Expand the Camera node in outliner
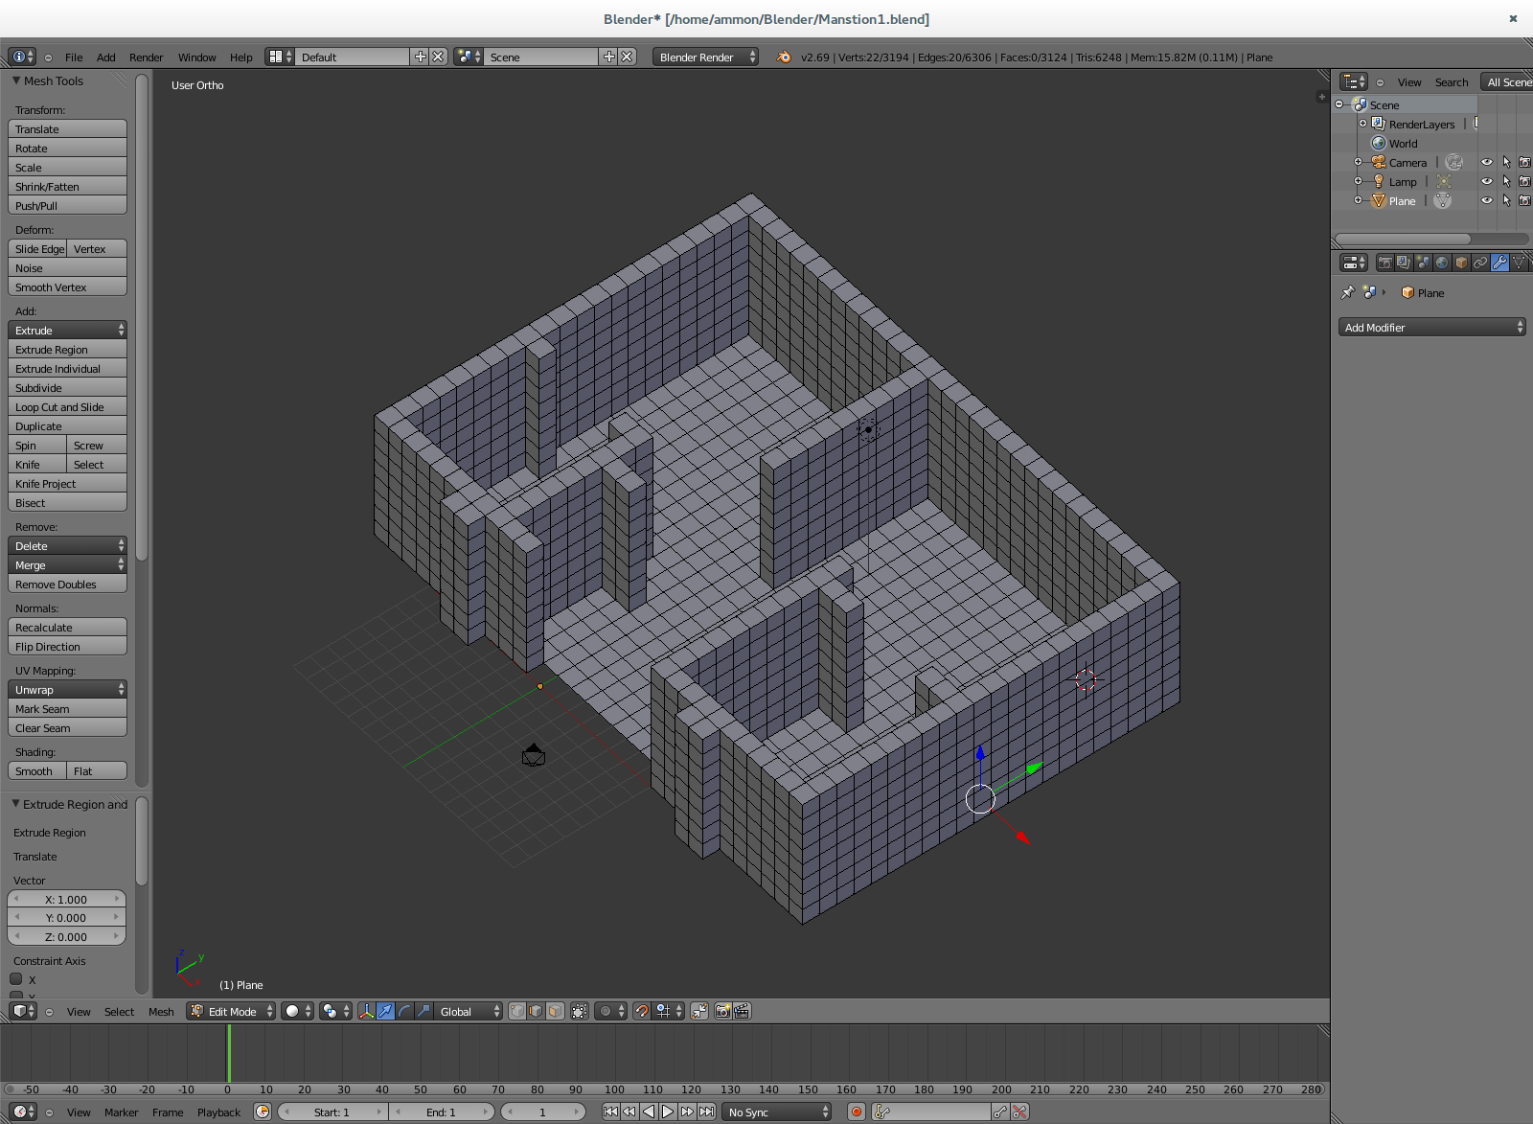 coord(1358,162)
